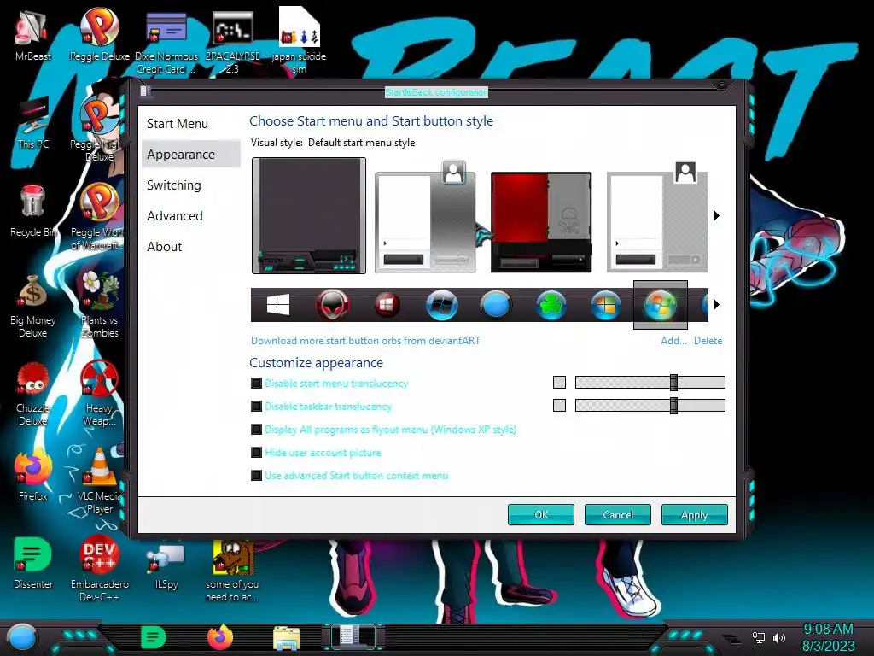Open File Explorer from the taskbar
The width and height of the screenshot is (874, 656).
coord(287,637)
